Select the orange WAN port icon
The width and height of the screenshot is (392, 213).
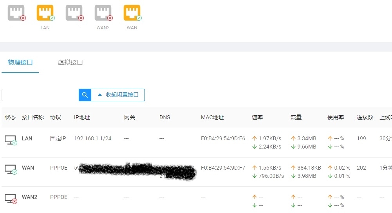(x=132, y=13)
